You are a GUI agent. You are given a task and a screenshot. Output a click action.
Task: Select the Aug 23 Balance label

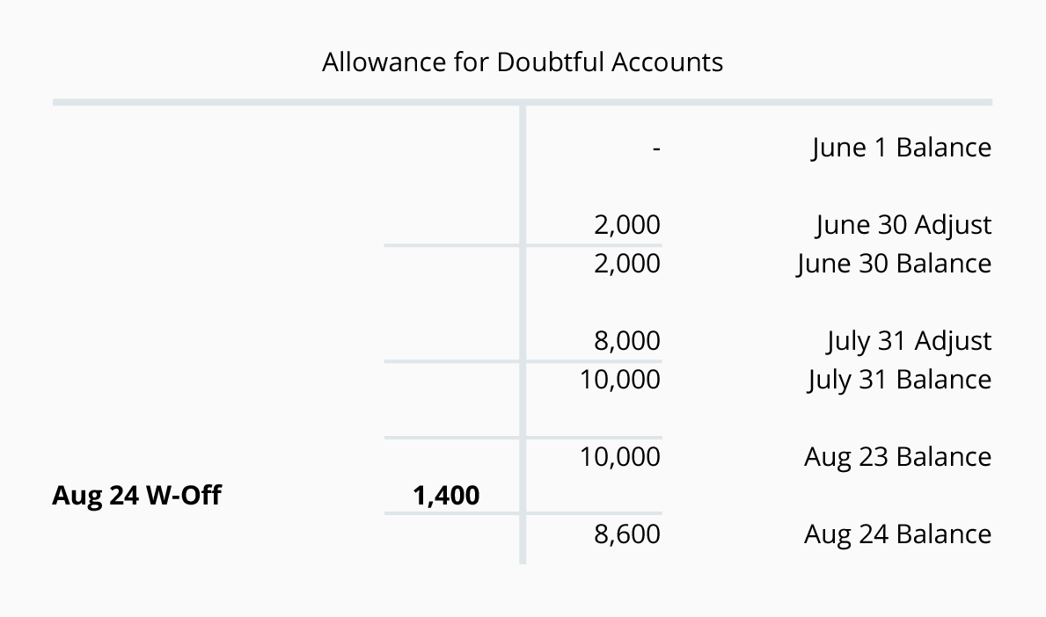(897, 457)
